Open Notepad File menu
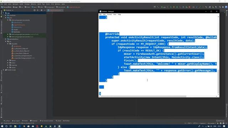The image size is (228, 128). pos(100,15)
